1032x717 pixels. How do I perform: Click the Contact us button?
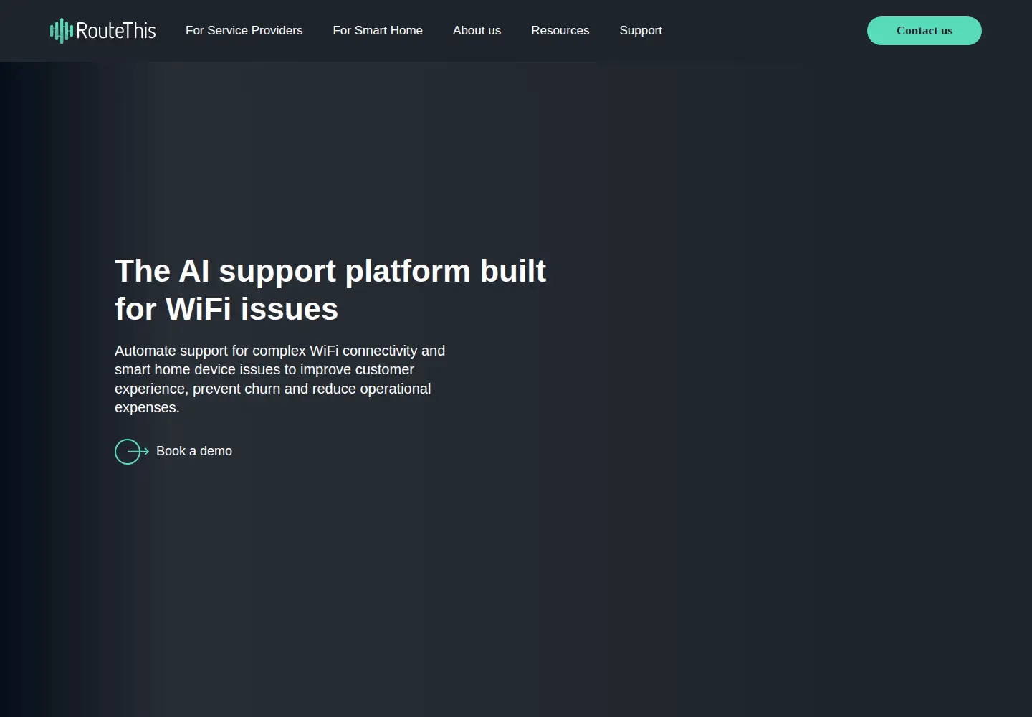tap(924, 31)
